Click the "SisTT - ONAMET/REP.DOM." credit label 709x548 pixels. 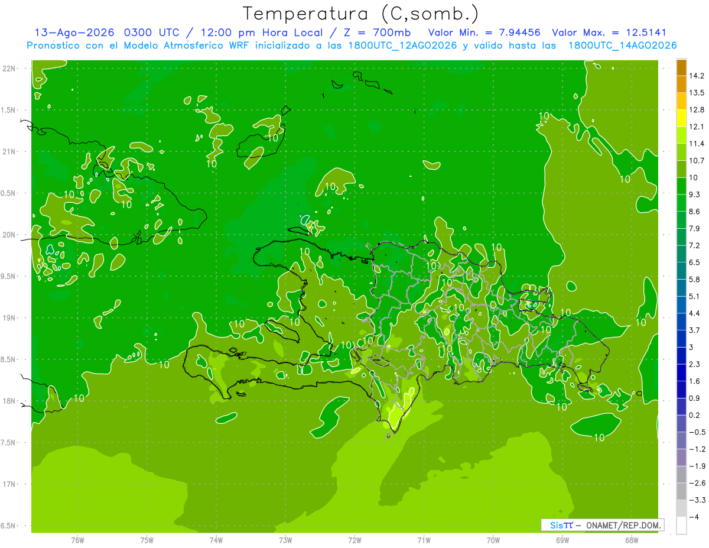pyautogui.click(x=601, y=525)
